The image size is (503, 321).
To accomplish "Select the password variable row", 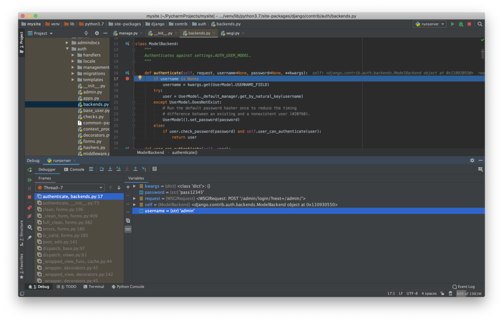I will pyautogui.click(x=308, y=192).
